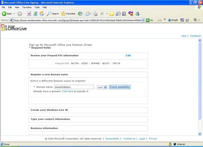Click the IE page icon in title bar
The image size is (203, 147).
[2, 2]
